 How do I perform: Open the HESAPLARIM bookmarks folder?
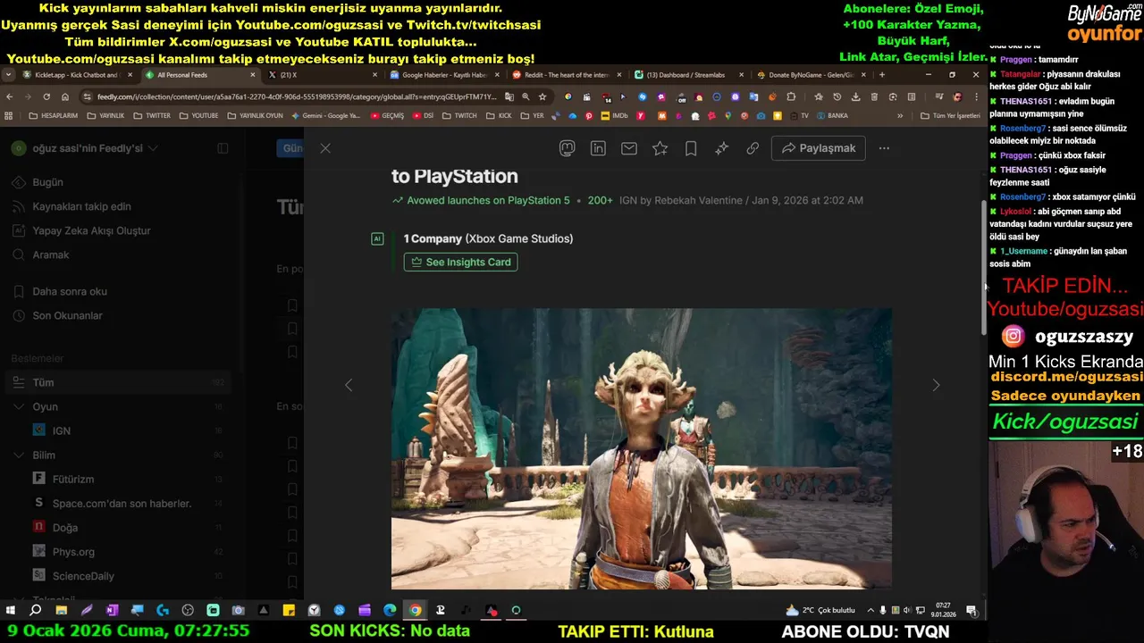coord(53,115)
